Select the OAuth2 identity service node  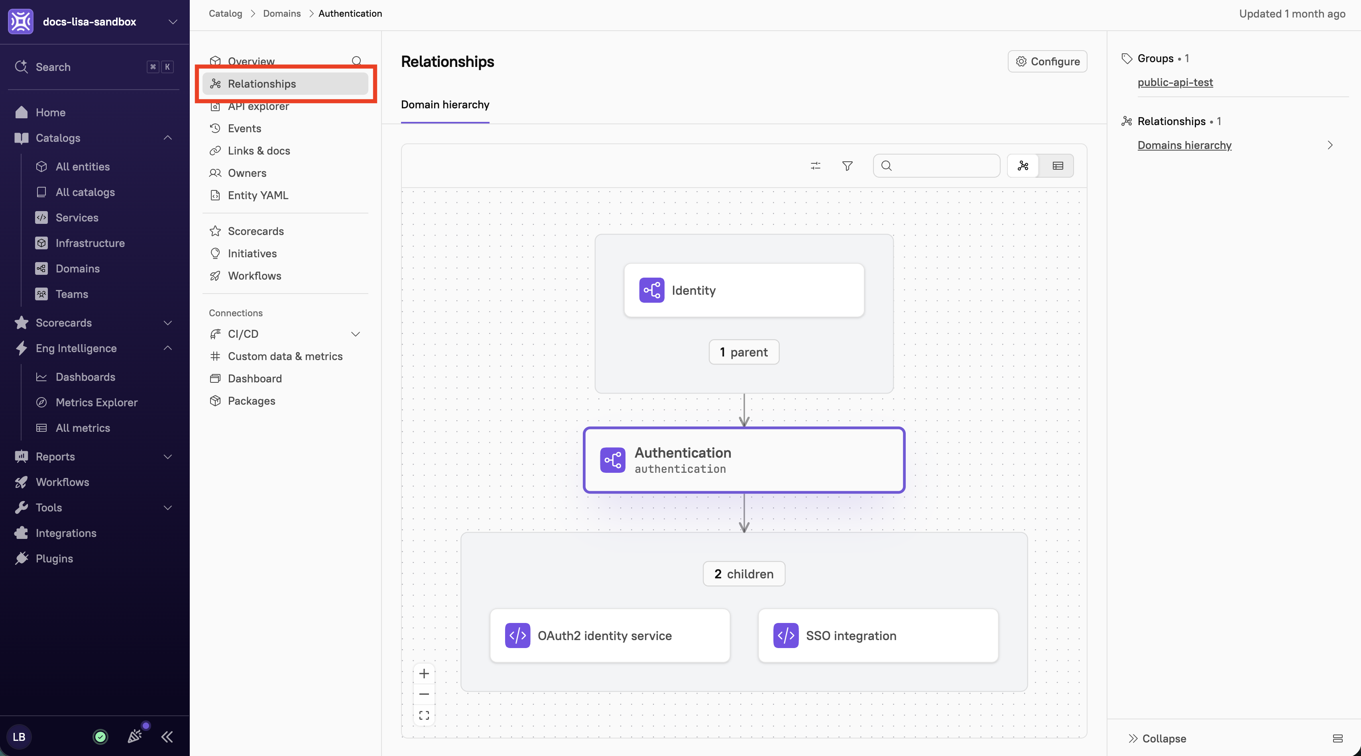pyautogui.click(x=610, y=636)
